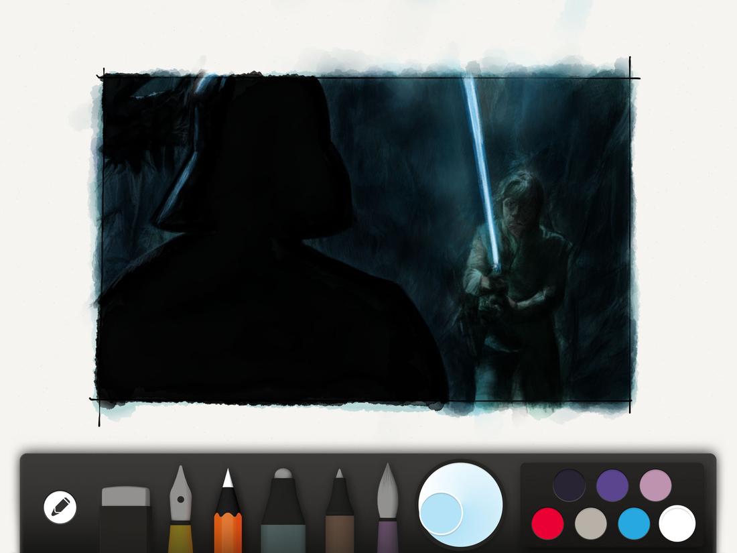Tap the blank canvas area above the tool tray
This screenshot has height=553, width=737.
click(x=368, y=439)
